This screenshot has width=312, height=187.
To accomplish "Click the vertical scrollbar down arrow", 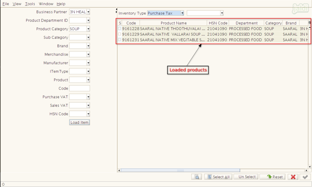I will click(310, 167).
